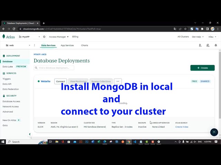The height and width of the screenshot is (165, 221).
Task: Open Database Access settings
Action: click(x=11, y=101)
